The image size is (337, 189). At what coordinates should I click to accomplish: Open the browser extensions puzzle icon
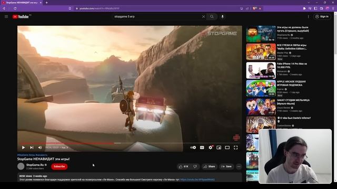pyautogui.click(x=304, y=8)
